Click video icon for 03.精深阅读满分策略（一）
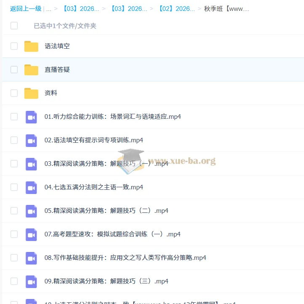304x304 pixels. [x=31, y=164]
